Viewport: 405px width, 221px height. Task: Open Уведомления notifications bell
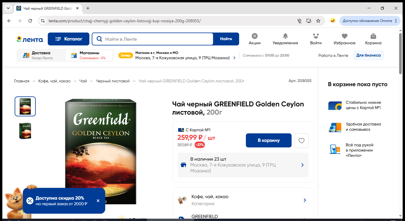[285, 39]
